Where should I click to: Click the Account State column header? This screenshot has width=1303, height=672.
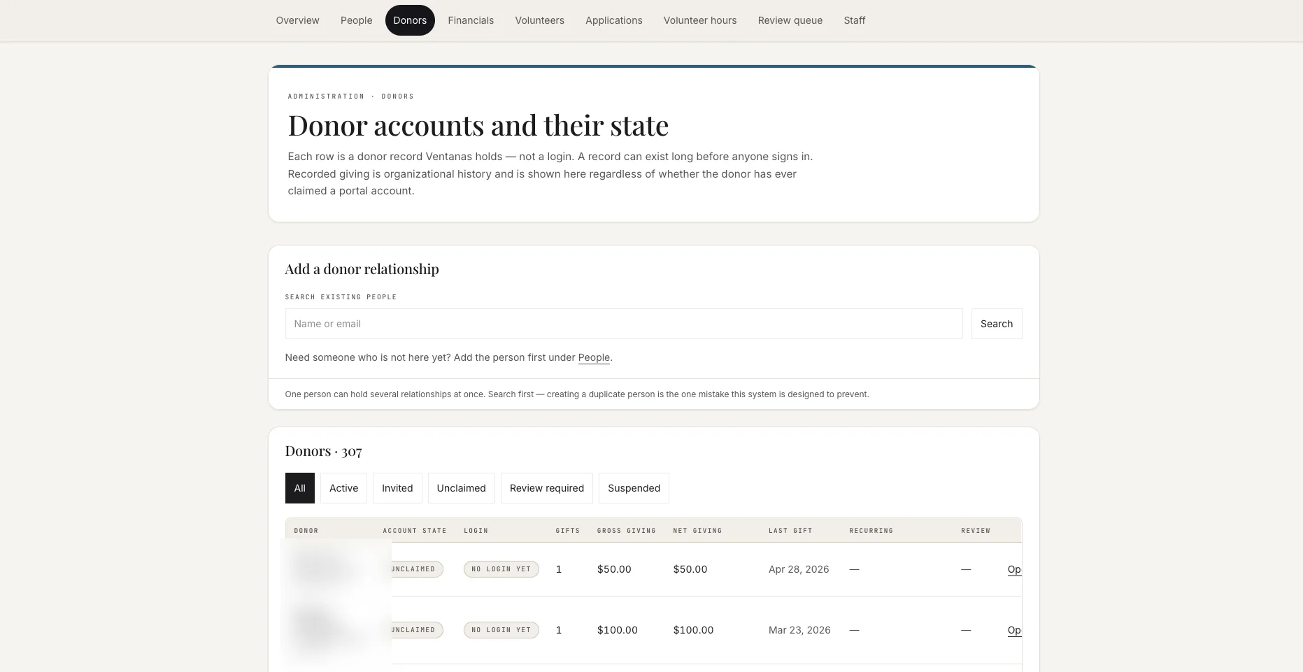tap(415, 531)
